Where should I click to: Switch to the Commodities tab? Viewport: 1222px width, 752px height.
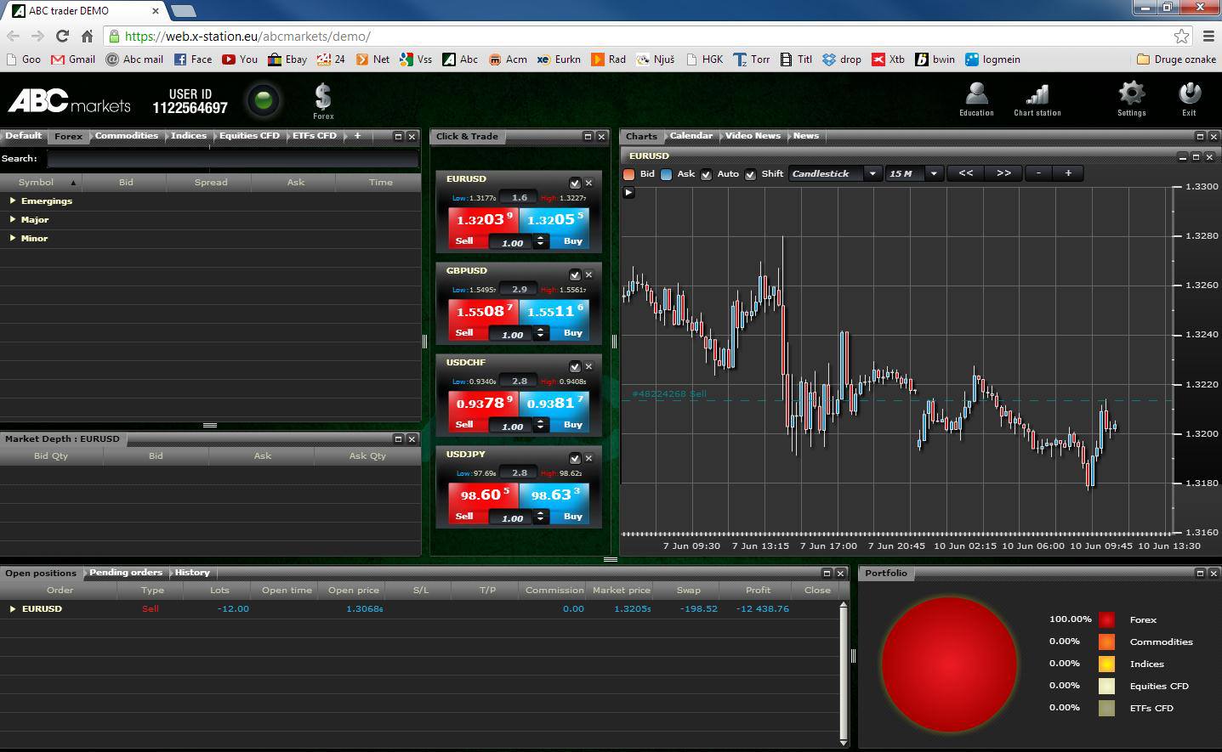126,136
